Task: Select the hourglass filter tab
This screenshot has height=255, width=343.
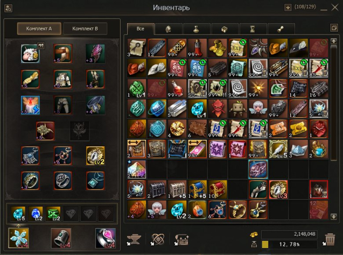Action: click(x=253, y=29)
